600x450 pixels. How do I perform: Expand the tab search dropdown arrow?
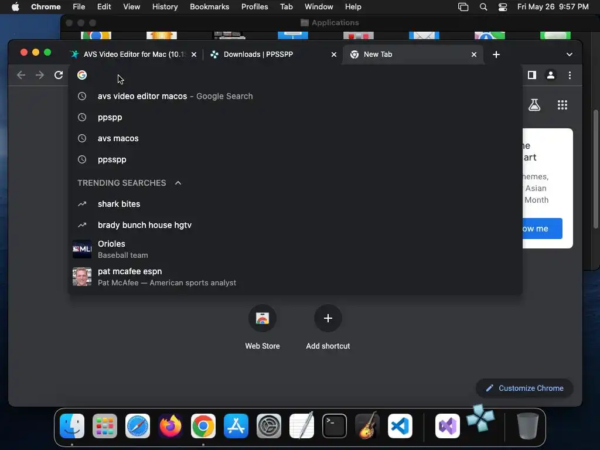[x=570, y=54]
